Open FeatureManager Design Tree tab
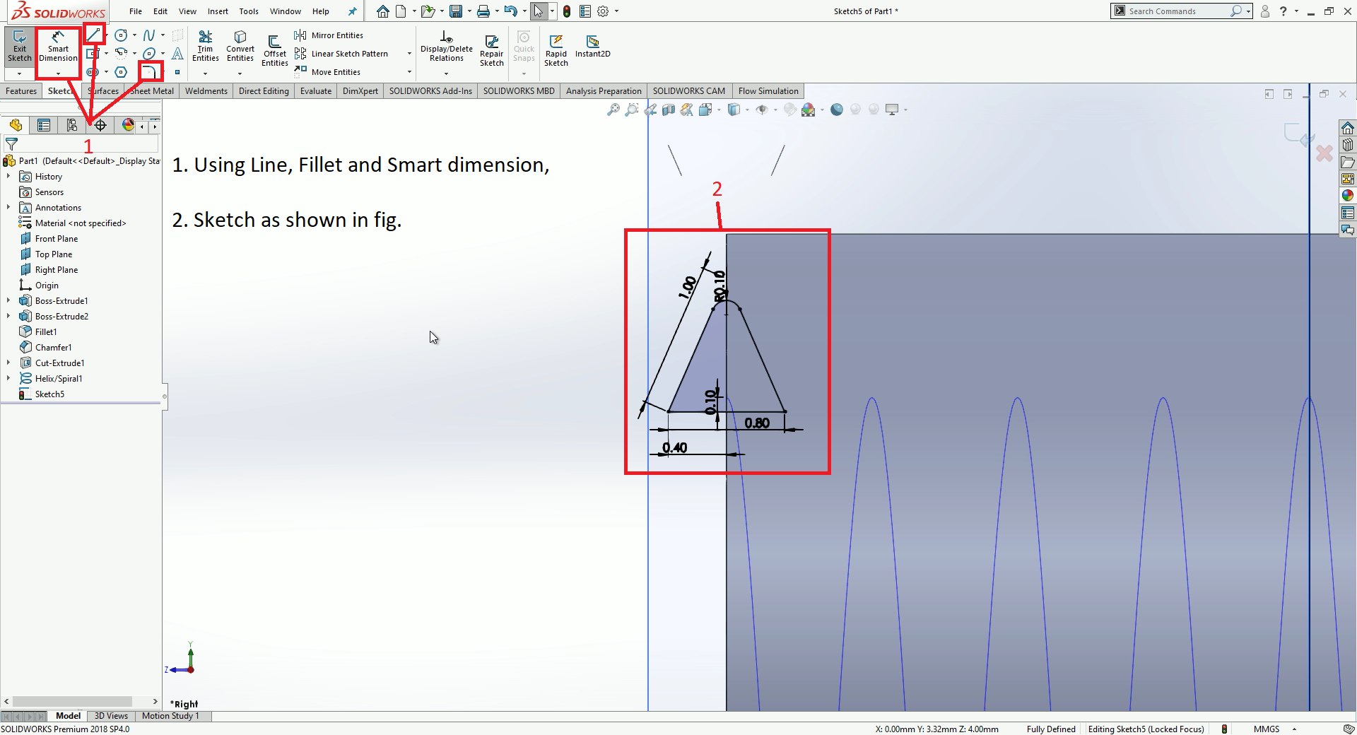The image size is (1357, 735). (x=16, y=125)
